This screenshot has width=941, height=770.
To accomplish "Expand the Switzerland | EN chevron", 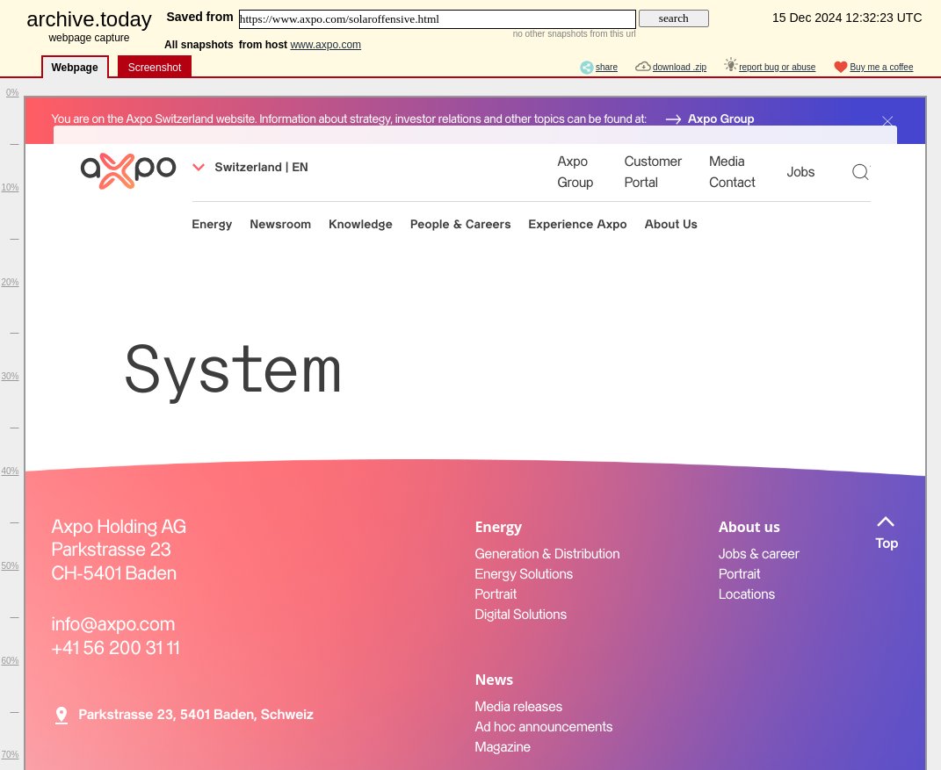I will pos(199,168).
